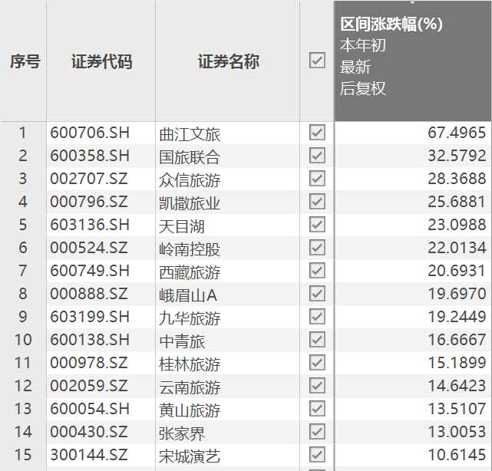This screenshot has width=492, height=471.
Task: Select security code 600054.SH
Action: point(90,409)
